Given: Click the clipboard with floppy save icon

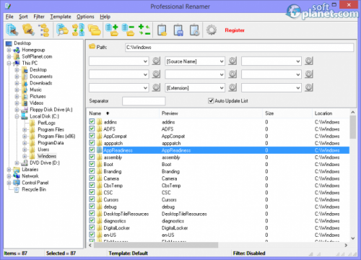Looking at the screenshot, I should pos(178,30).
